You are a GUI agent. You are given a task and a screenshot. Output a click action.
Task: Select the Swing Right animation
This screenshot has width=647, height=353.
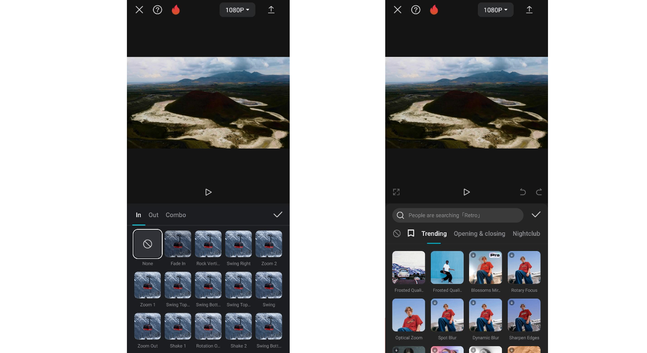coord(239,244)
